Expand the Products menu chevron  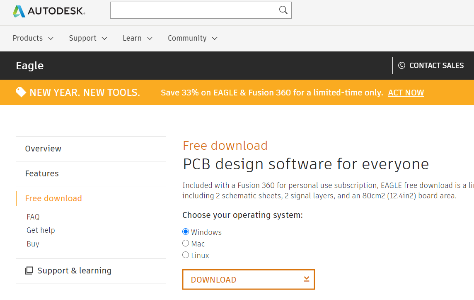pyautogui.click(x=51, y=39)
